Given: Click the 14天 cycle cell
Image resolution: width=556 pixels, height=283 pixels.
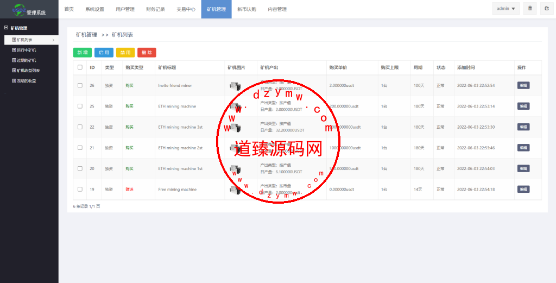Looking at the screenshot, I should [418, 190].
